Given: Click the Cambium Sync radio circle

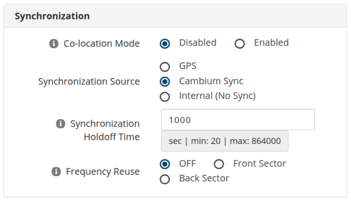Looking at the screenshot, I should point(164,82).
